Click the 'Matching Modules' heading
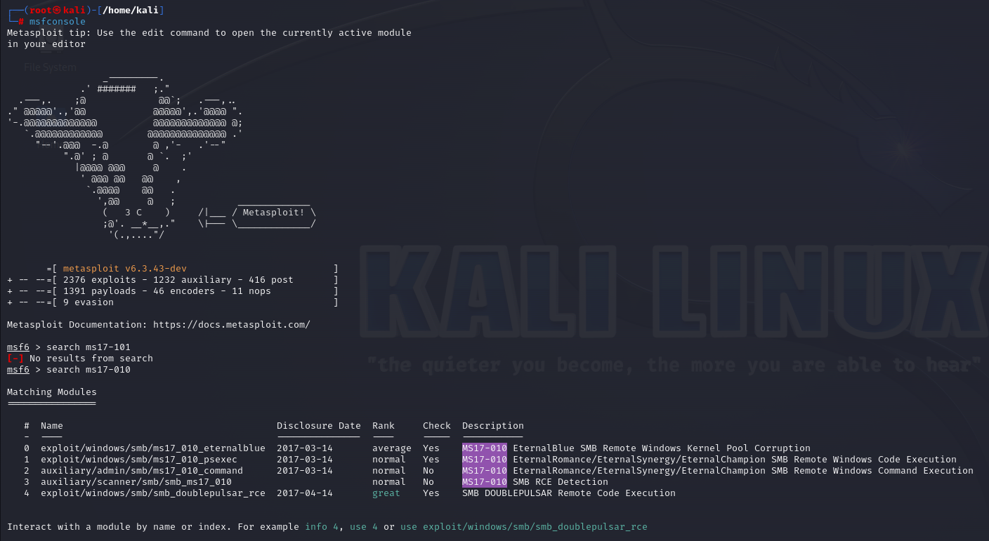The image size is (989, 541). pos(52,392)
